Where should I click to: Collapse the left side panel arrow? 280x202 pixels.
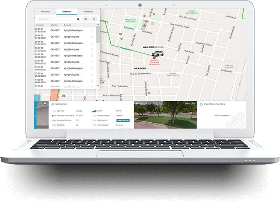click(x=36, y=116)
